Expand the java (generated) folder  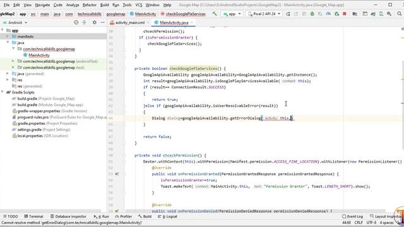tap(8, 74)
